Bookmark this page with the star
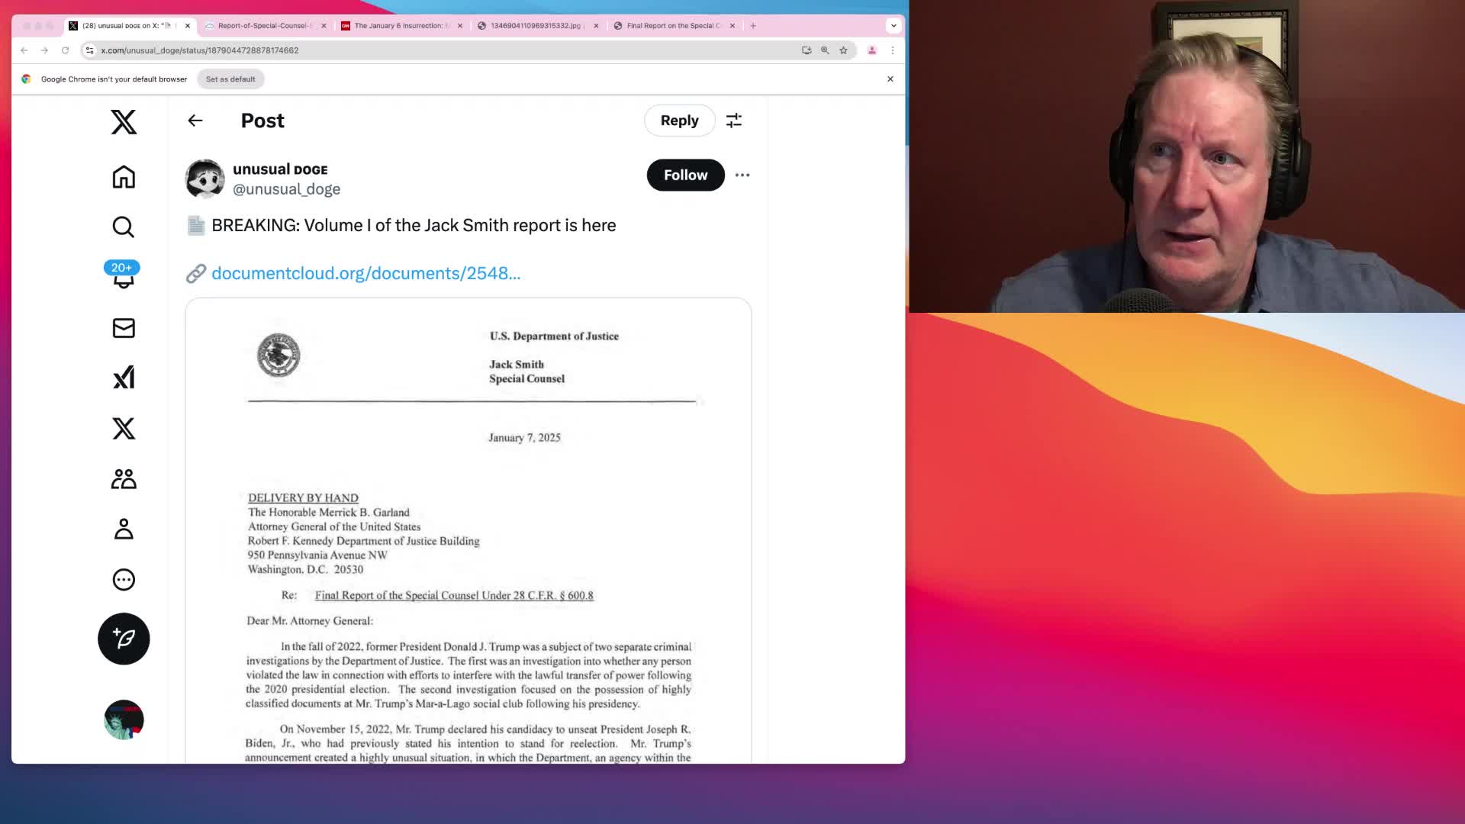This screenshot has height=824, width=1465. click(843, 50)
